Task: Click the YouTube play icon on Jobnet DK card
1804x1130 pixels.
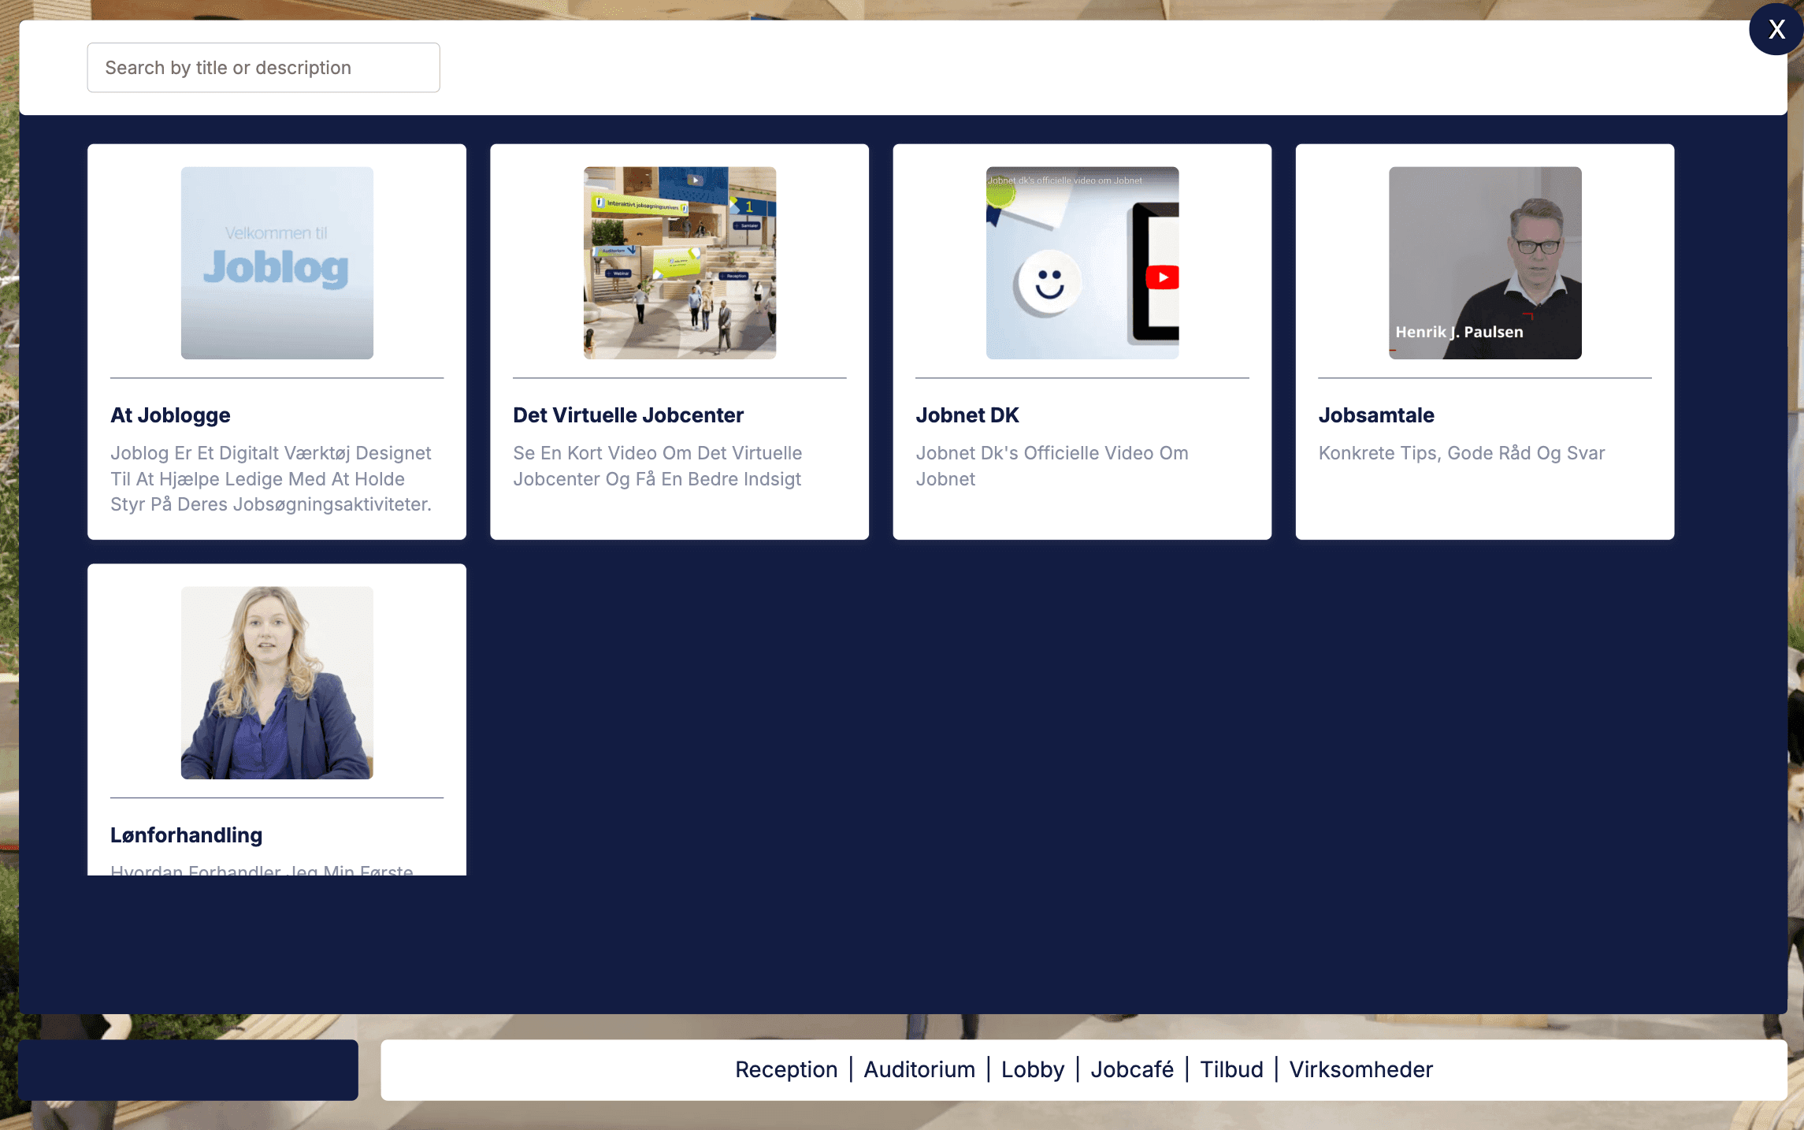Action: click(1163, 277)
